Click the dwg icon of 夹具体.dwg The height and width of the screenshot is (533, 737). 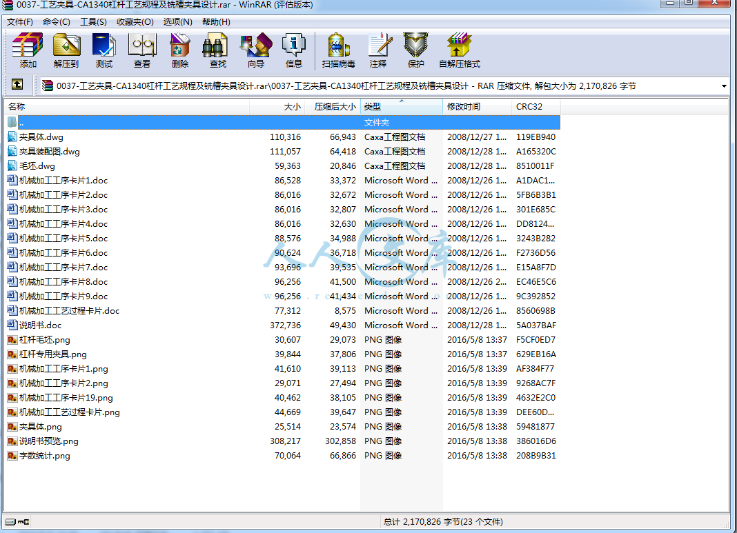(12, 137)
